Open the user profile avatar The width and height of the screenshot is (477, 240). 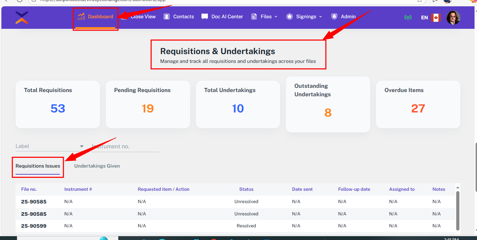453,18
